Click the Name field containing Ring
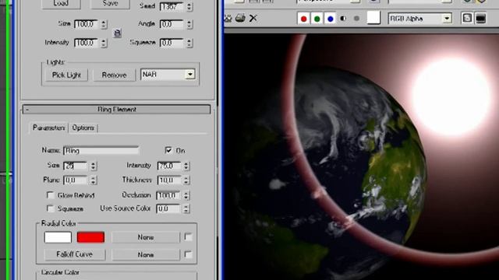The height and width of the screenshot is (280, 499). [x=101, y=150]
